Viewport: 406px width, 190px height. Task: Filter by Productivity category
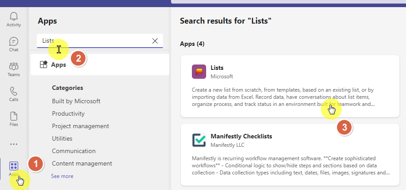tap(68, 113)
